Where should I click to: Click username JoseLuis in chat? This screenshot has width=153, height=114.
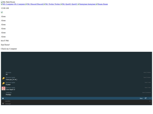pyautogui.click(x=8, y=93)
